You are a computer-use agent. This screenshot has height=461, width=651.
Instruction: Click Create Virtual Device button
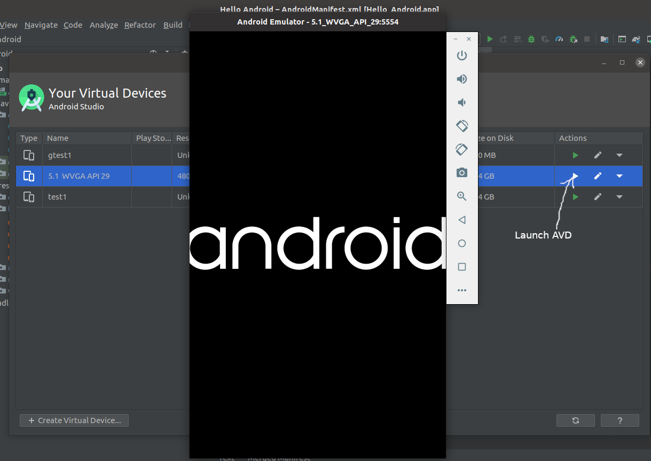click(x=74, y=420)
